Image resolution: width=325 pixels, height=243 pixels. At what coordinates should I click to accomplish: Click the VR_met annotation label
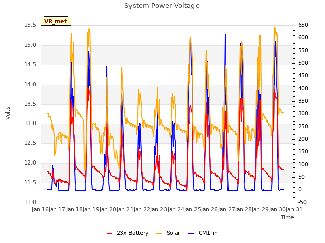pos(56,21)
